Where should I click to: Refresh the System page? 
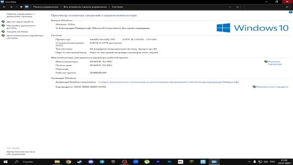[238, 7]
